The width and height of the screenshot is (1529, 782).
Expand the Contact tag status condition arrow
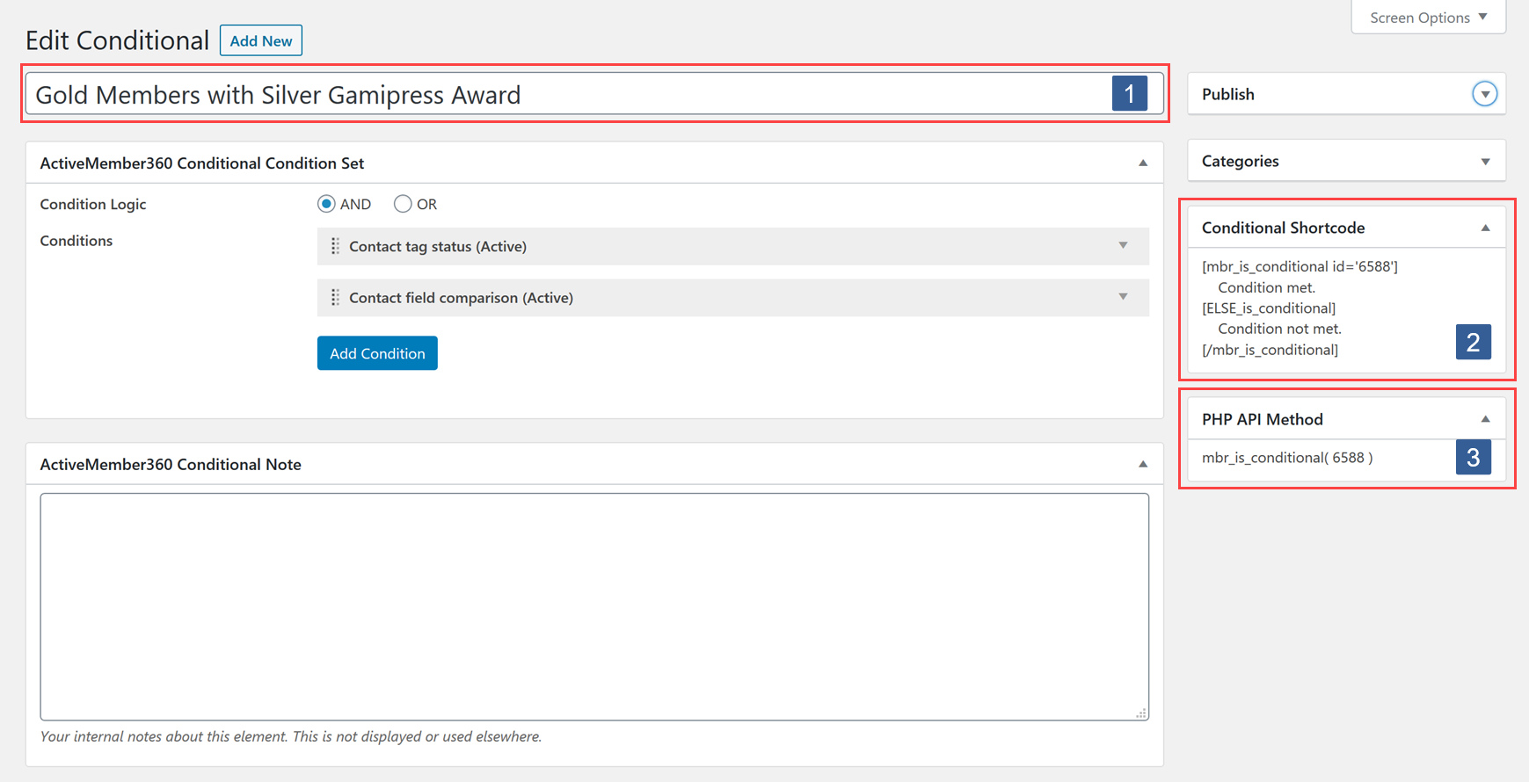1123,246
